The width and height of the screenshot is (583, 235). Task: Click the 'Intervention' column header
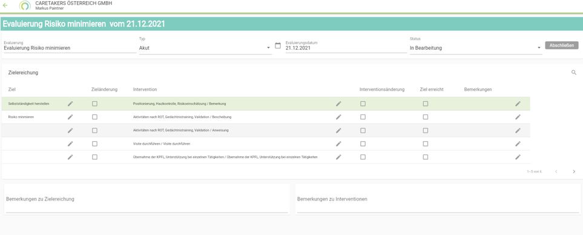tap(145, 90)
